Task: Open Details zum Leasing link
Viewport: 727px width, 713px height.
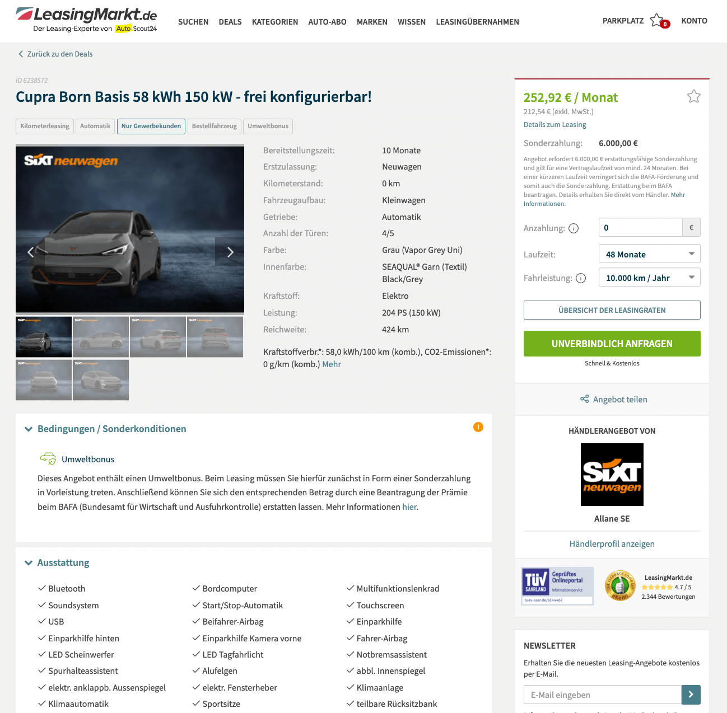Action: 555,124
